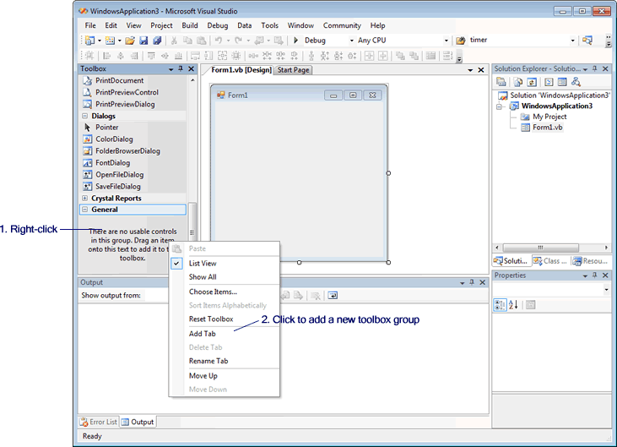
Task: Open the Error List tab
Action: 98,422
